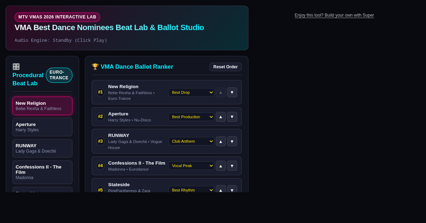Open Best Rhythm award dropdown
This screenshot has width=426, height=223.
coord(191,190)
